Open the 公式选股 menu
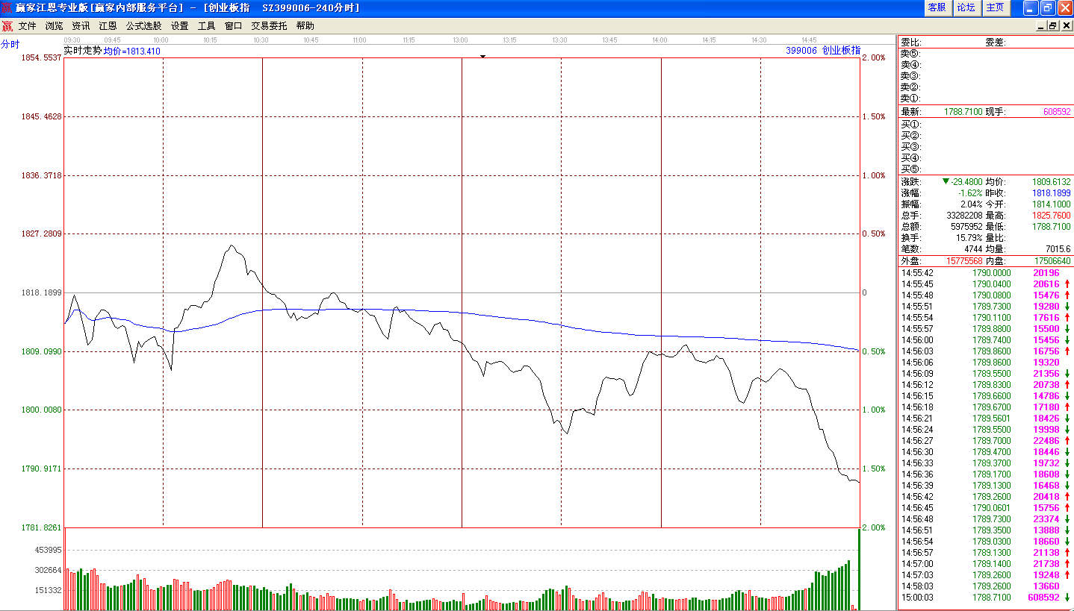Screen dimensions: 1074x611 click(x=143, y=25)
